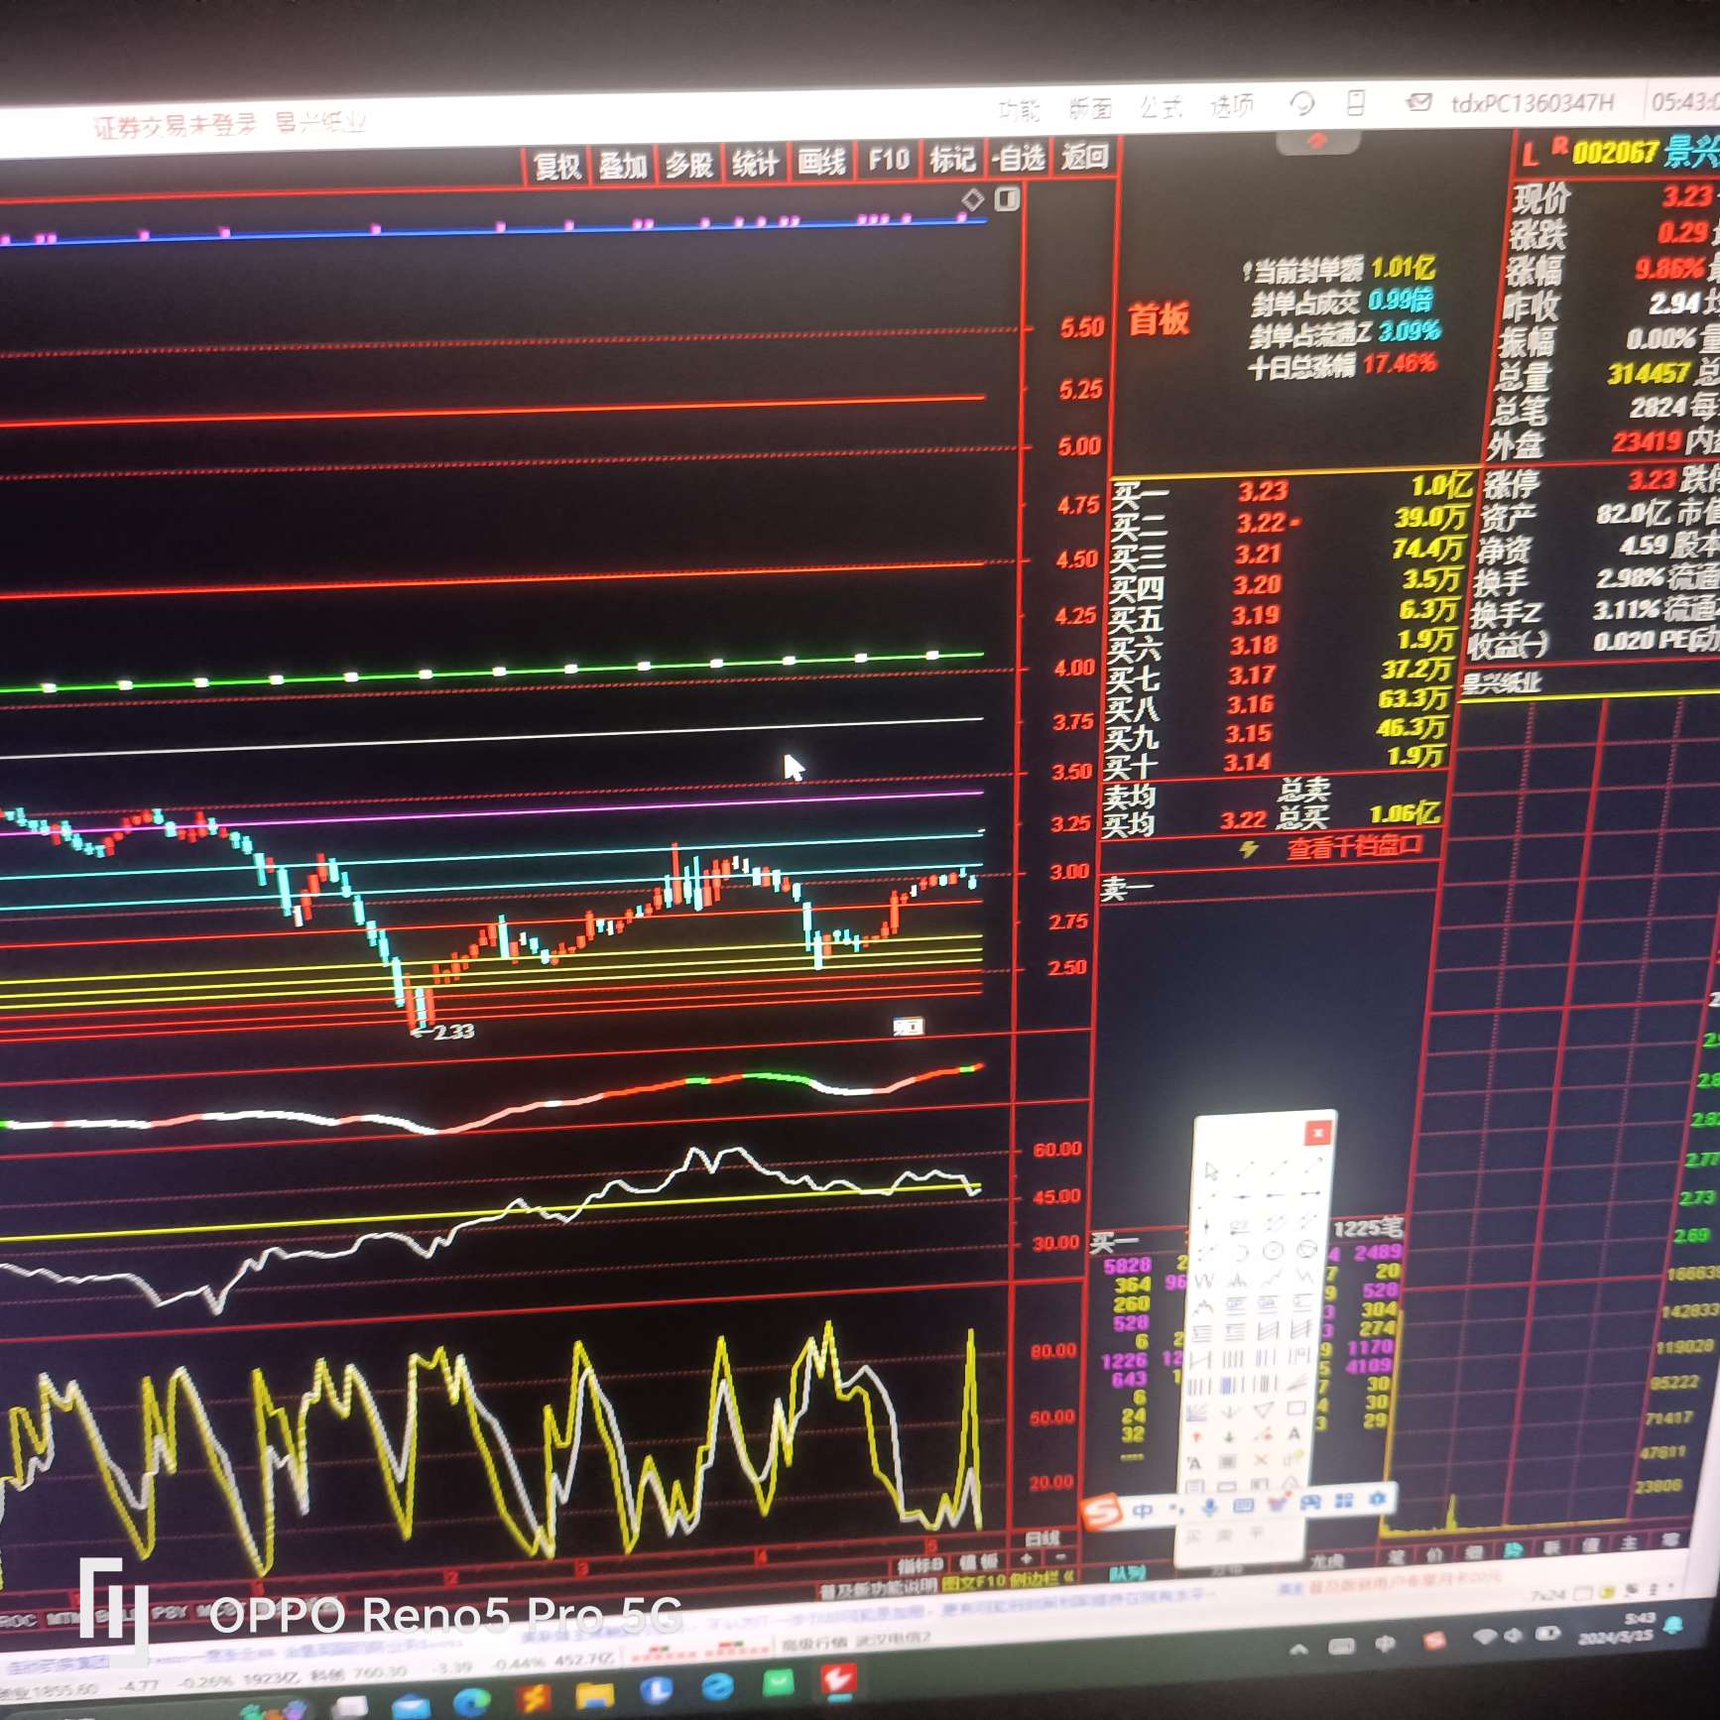Open the IME soft keyboard icon

pos(1243,1506)
